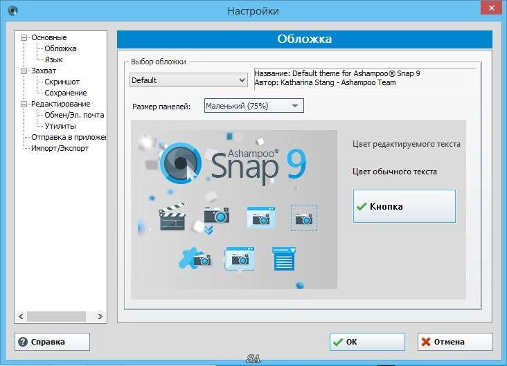The image size is (507, 366).
Task: Open the Default theme dropdown
Action: click(x=188, y=80)
